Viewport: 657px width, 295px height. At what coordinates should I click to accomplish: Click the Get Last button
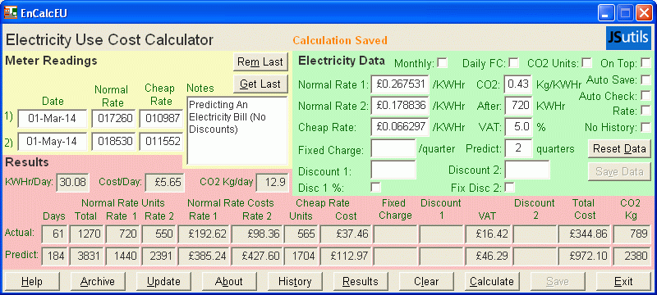coord(260,84)
